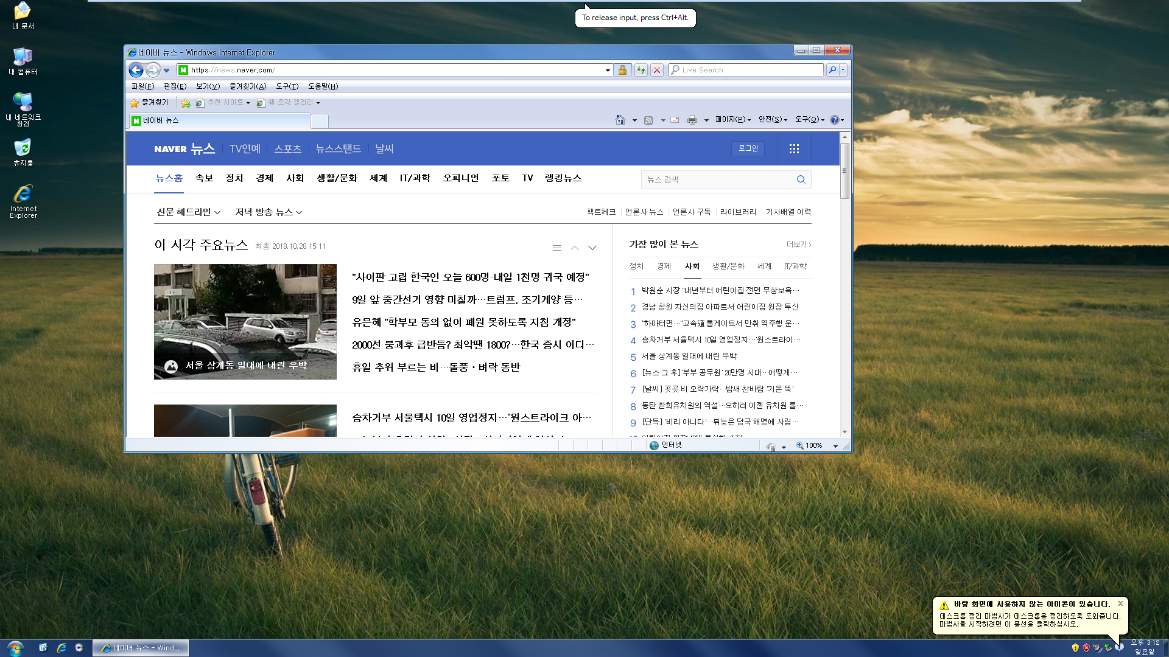
Task: Select the IT/과학 news category tab
Action: click(x=415, y=178)
